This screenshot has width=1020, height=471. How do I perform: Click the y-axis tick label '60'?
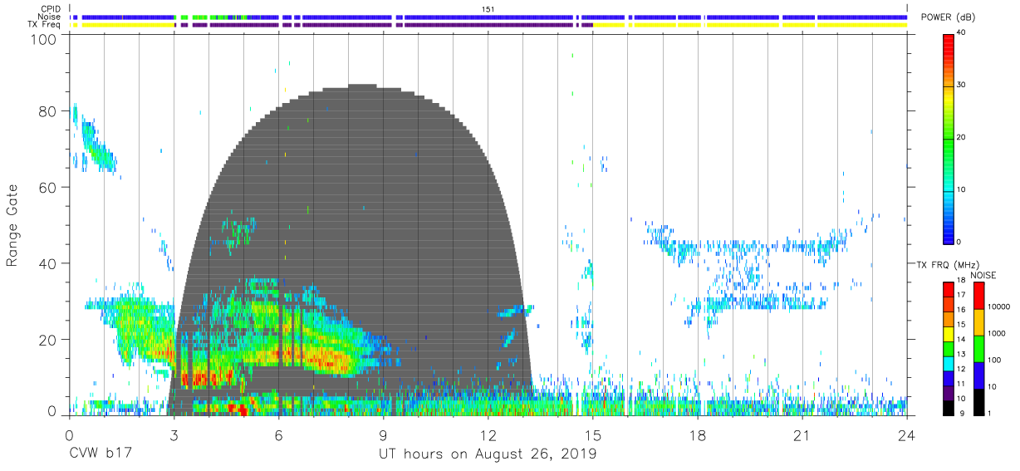(x=48, y=187)
